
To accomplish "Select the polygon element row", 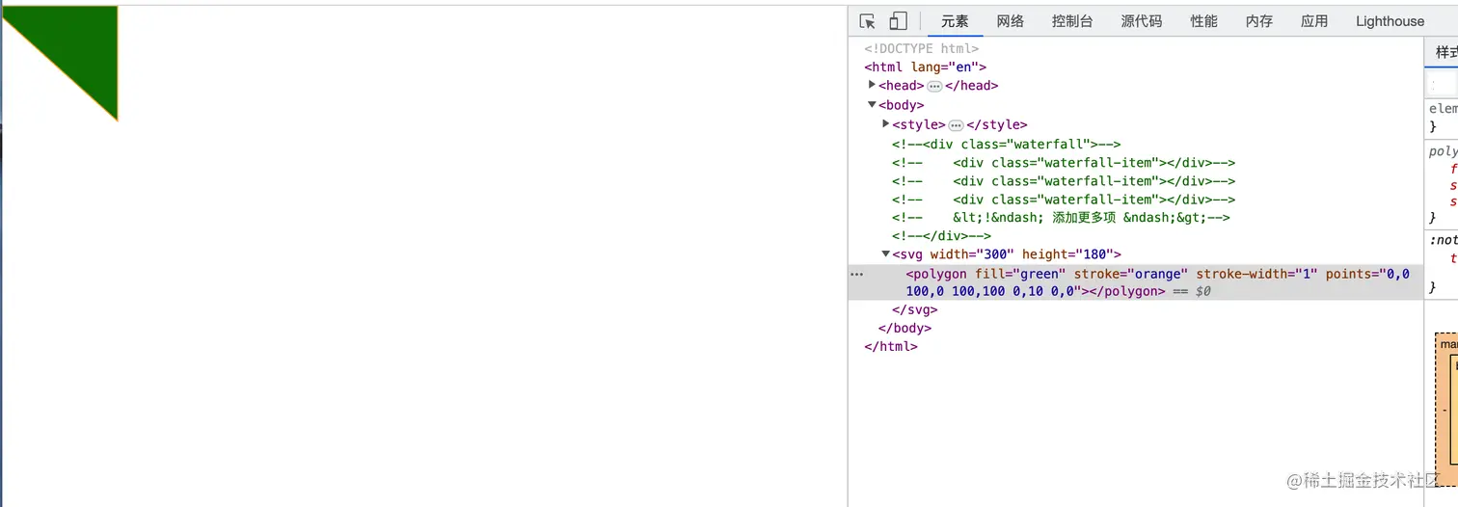I will pyautogui.click(x=1135, y=282).
